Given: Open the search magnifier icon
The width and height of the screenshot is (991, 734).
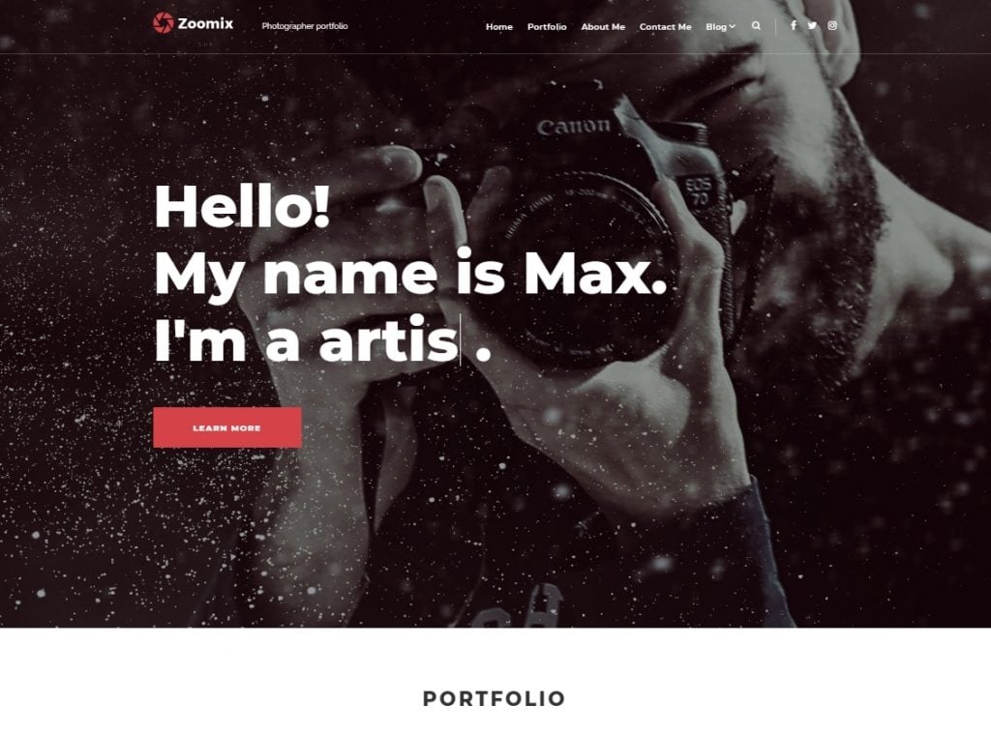Looking at the screenshot, I should coord(756,26).
